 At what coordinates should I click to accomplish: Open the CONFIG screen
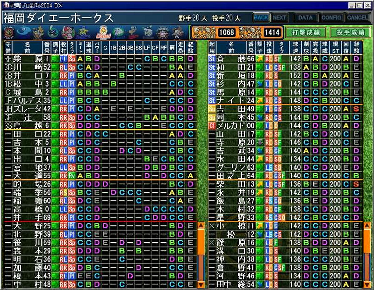[x=331, y=18]
